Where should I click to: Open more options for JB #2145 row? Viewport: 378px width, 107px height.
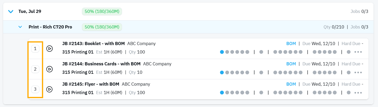click(x=358, y=93)
